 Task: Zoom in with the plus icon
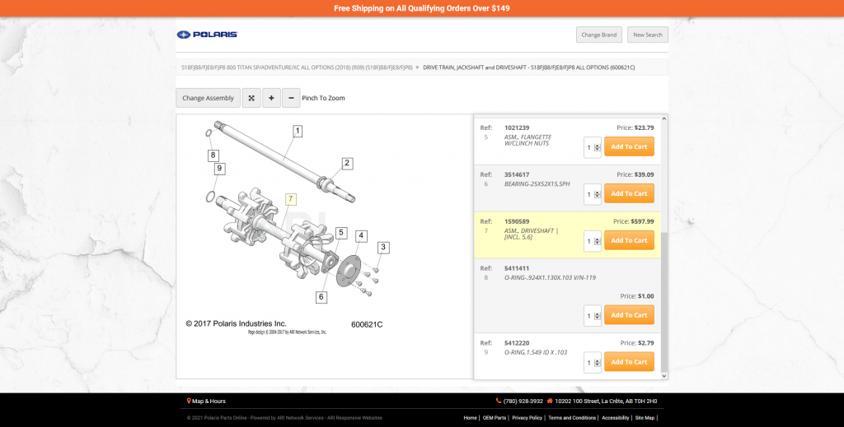[x=271, y=98]
